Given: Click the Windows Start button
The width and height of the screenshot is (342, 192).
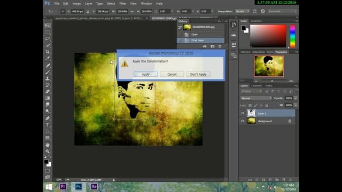Looking at the screenshot, I should pos(49,187).
